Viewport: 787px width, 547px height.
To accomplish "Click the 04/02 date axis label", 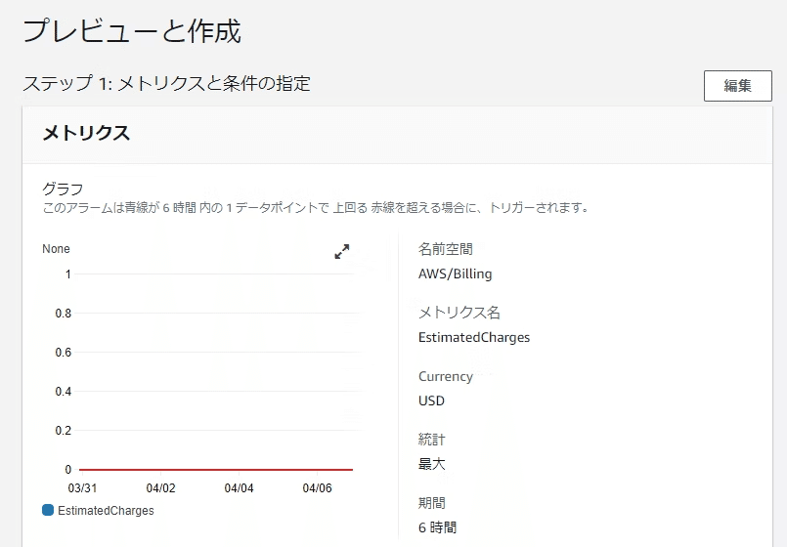I will point(160,487).
